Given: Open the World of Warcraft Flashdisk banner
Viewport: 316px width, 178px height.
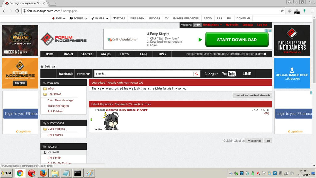Looking at the screenshot, I should pyautogui.click(x=20, y=40).
